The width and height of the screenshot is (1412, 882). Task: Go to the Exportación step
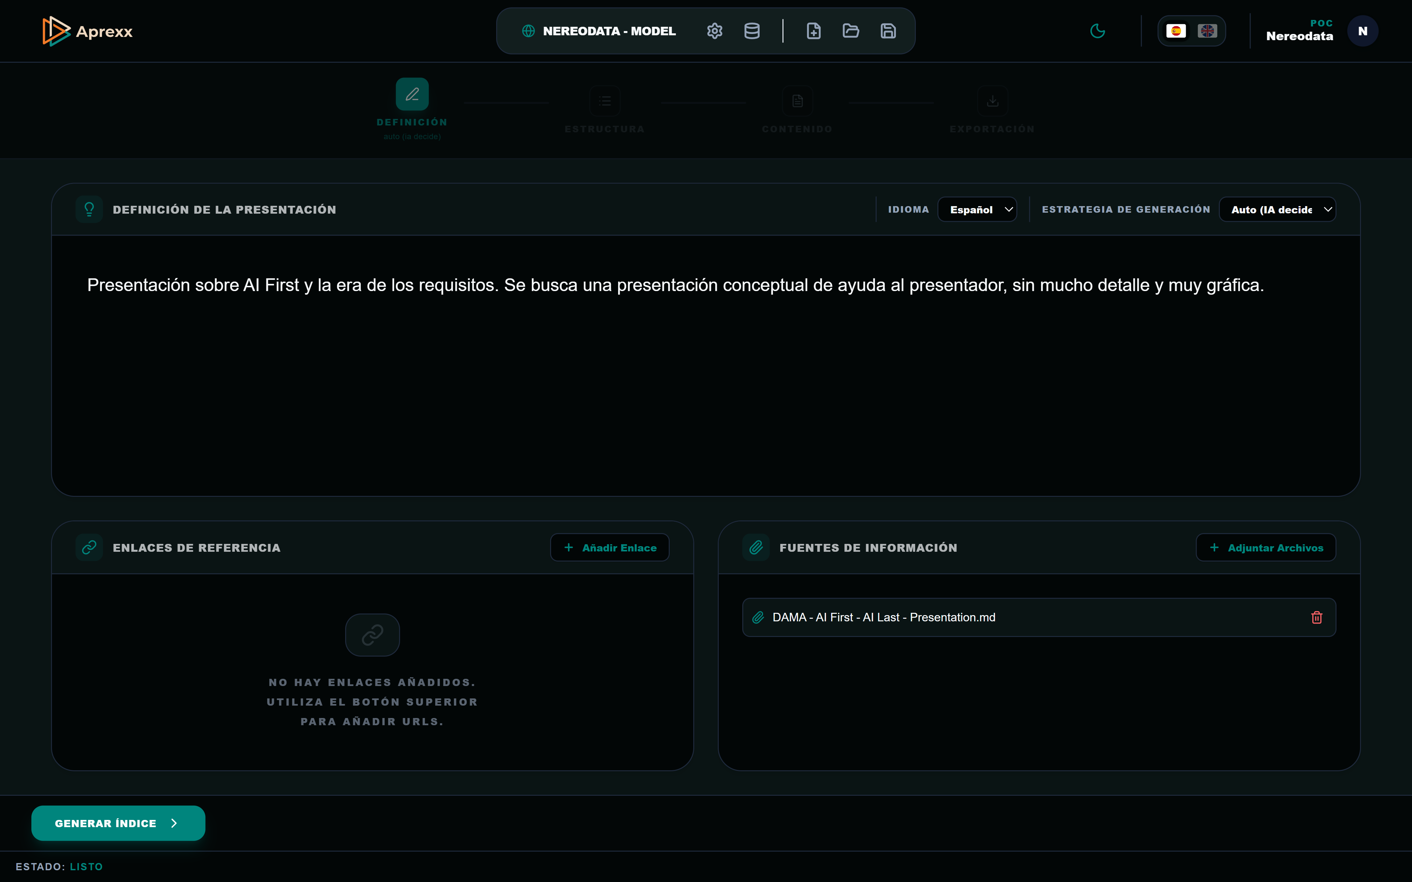tap(992, 110)
